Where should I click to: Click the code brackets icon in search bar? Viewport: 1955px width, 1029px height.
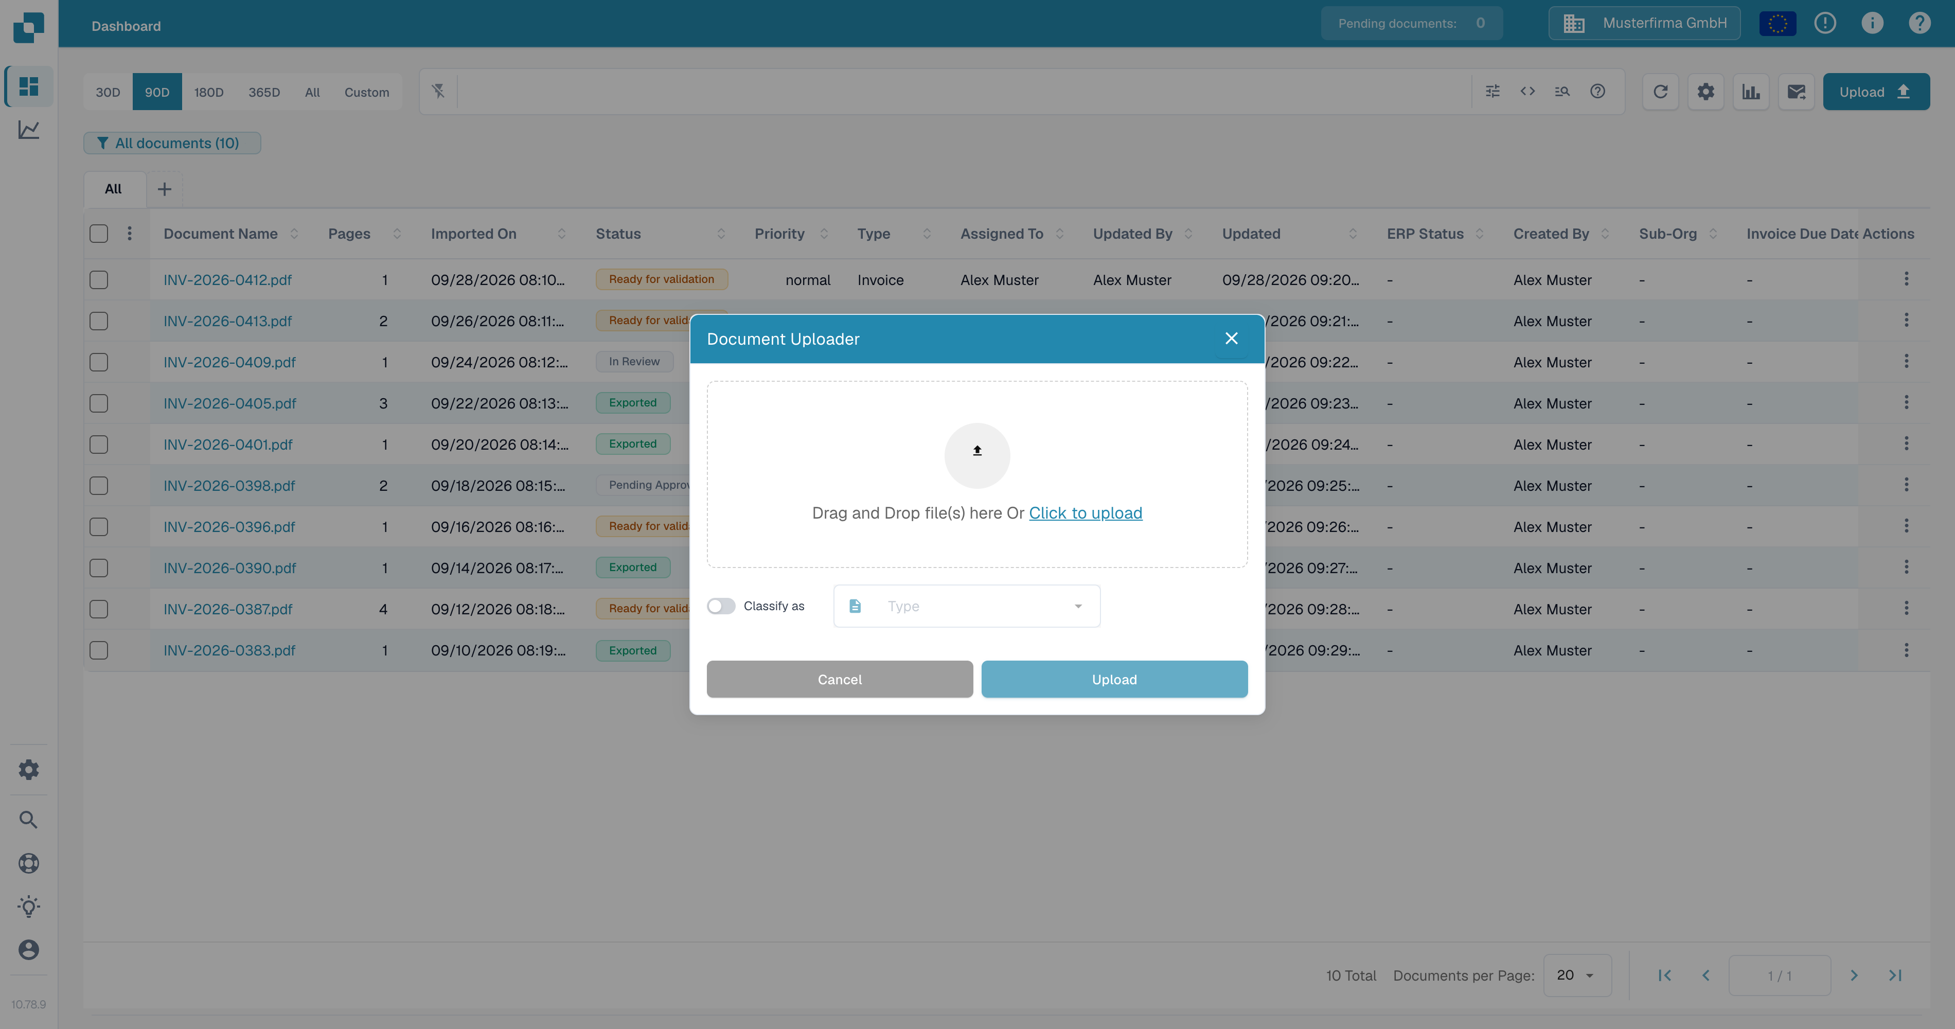point(1527,91)
